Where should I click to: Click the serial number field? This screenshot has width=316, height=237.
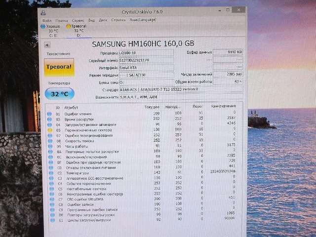146,60
